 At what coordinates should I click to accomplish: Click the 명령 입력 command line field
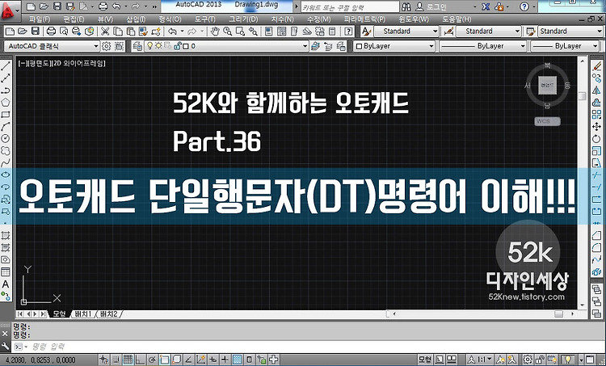(x=309, y=347)
